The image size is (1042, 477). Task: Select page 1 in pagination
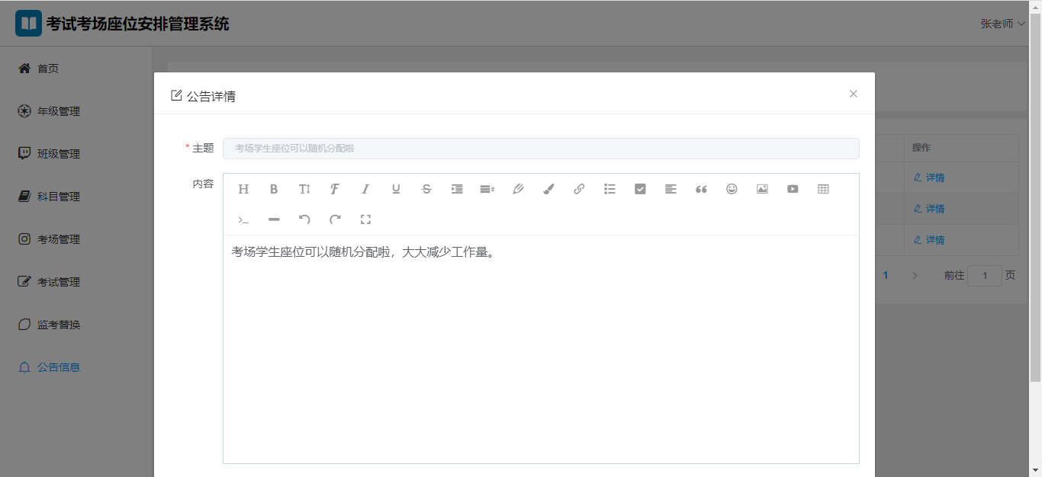886,275
